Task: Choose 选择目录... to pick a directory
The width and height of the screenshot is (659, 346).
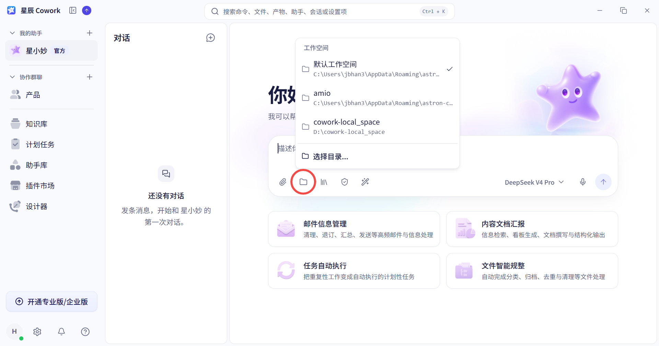Action: click(378, 157)
